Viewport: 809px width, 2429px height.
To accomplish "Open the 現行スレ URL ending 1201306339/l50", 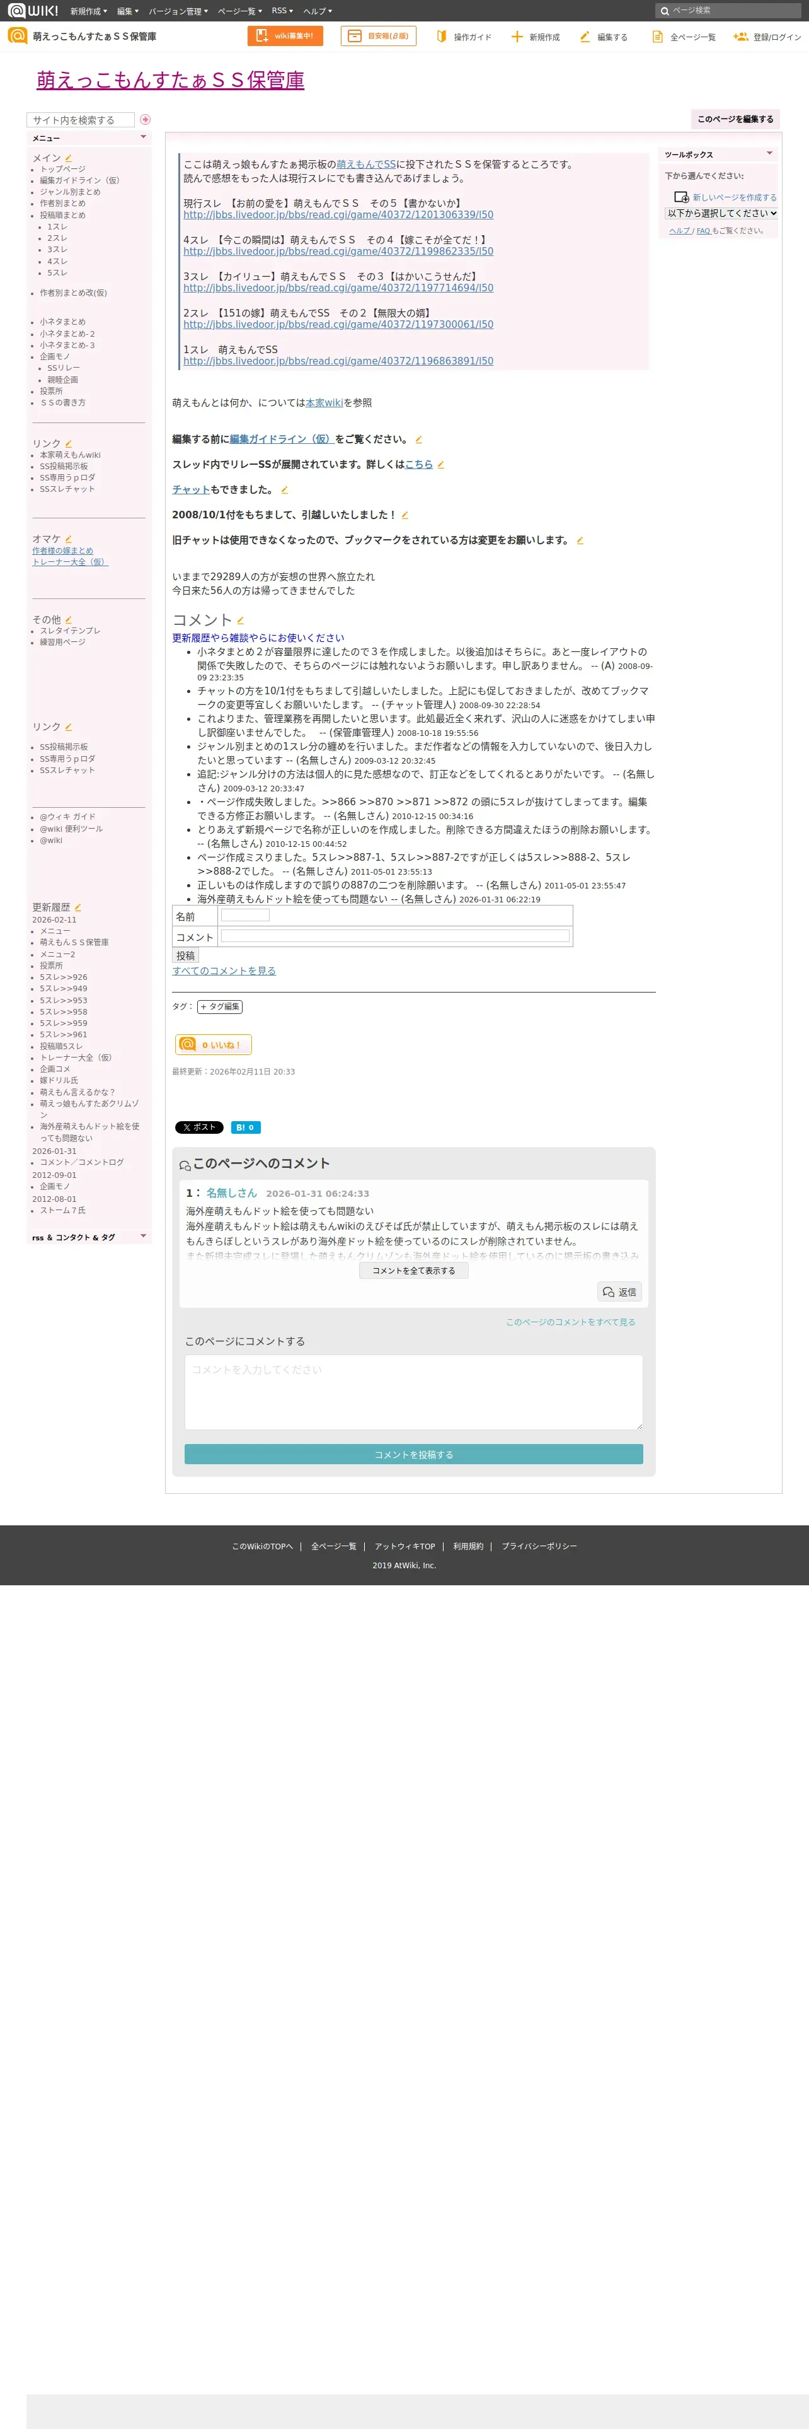I will pos(338,215).
